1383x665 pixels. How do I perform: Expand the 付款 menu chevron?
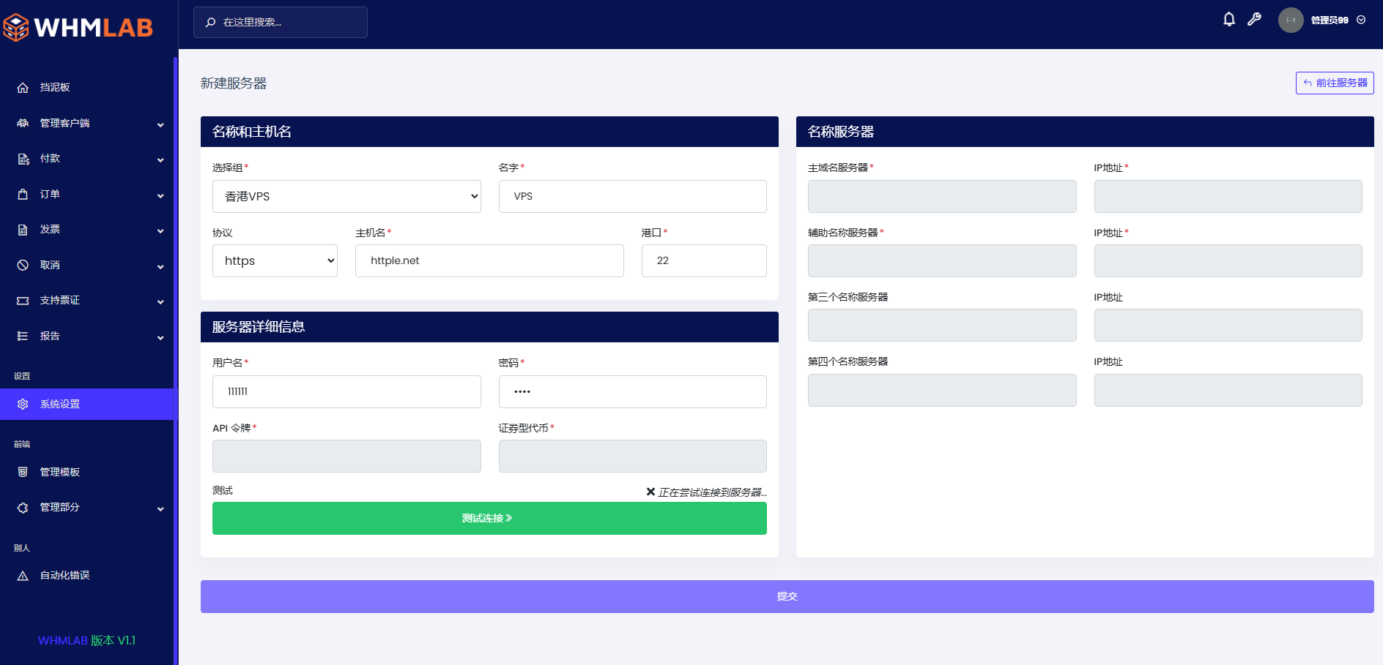160,160
